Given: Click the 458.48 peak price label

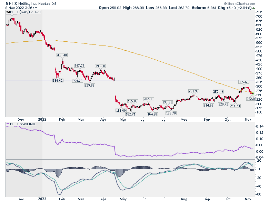Looking at the screenshot, I should click(x=62, y=55).
